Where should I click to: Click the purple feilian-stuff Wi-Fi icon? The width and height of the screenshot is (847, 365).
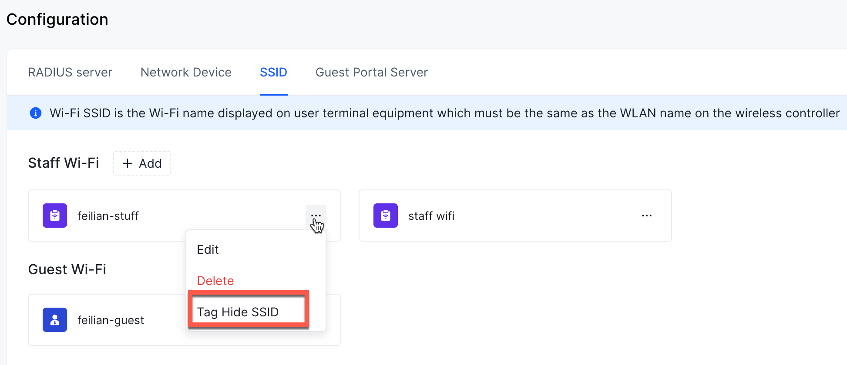[55, 216]
